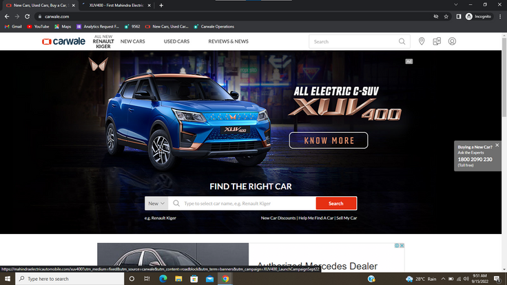Click the Incognito profile indicator
The image size is (507, 285).
tap(479, 17)
